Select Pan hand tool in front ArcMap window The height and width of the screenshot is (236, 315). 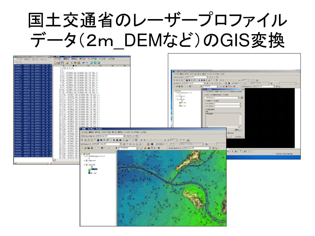tap(95, 140)
